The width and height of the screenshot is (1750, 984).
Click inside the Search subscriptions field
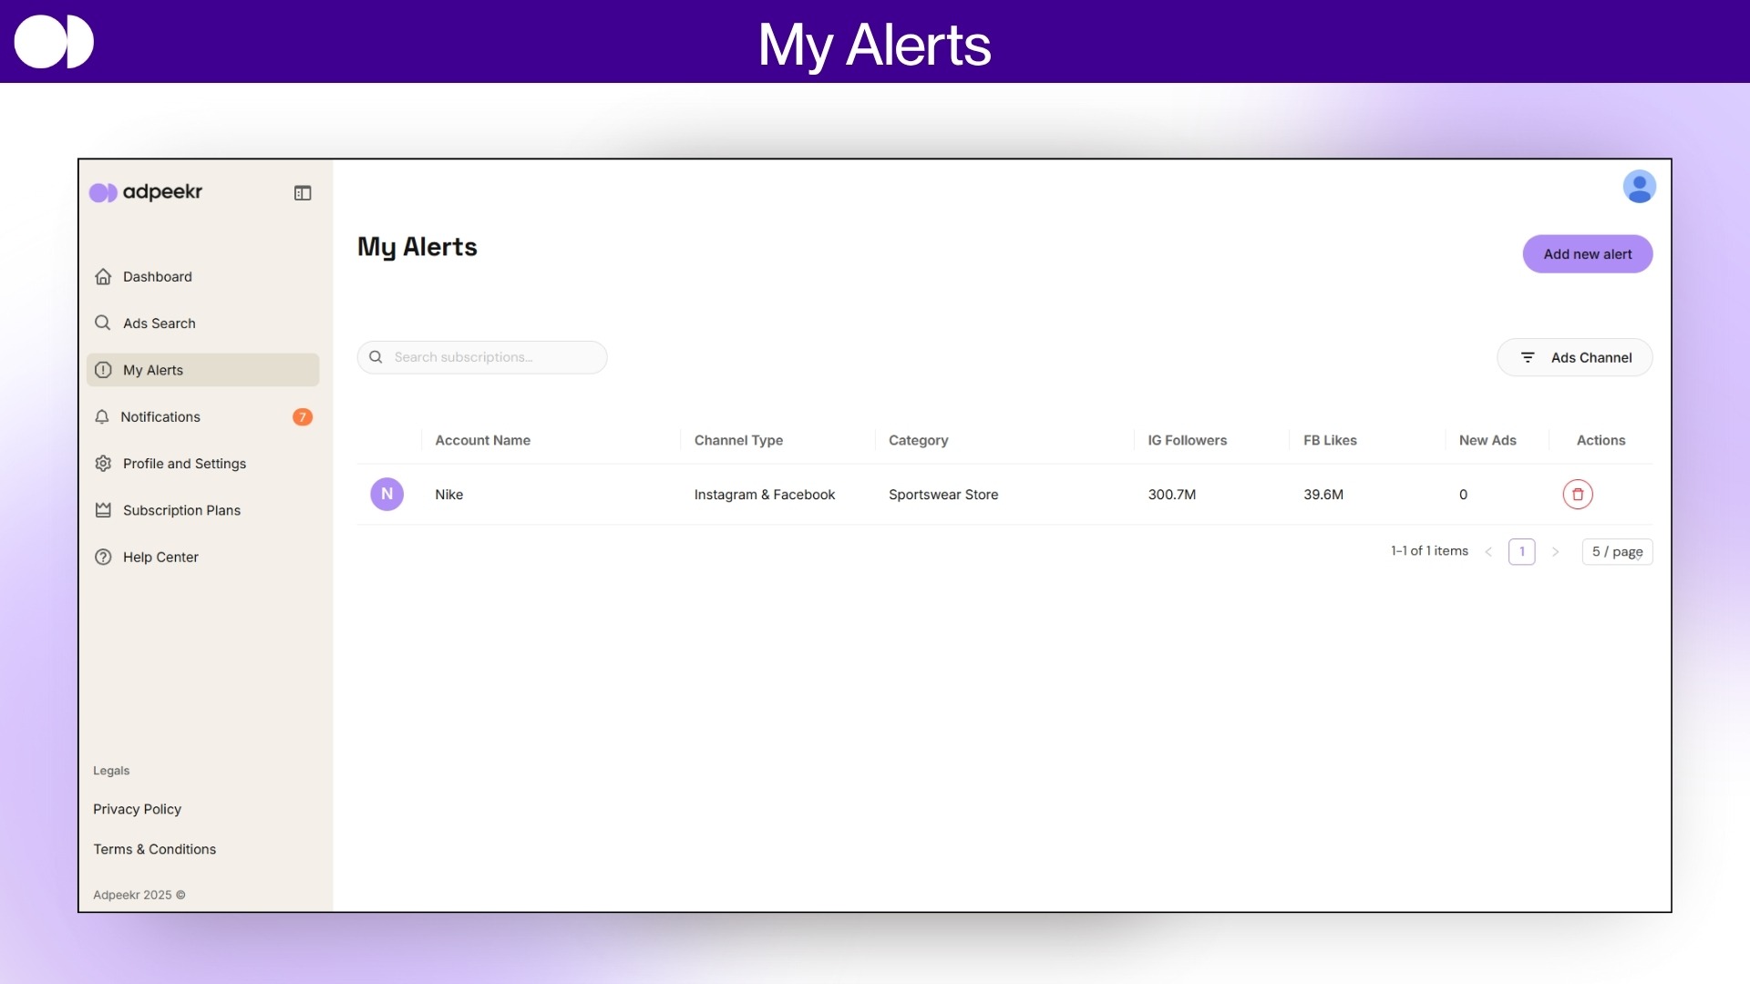[x=482, y=356]
